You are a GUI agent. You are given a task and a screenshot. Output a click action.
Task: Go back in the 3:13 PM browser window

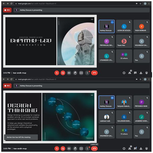(x=4, y=4)
